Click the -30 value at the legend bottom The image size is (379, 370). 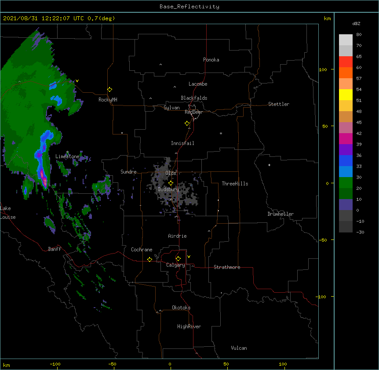360,232
